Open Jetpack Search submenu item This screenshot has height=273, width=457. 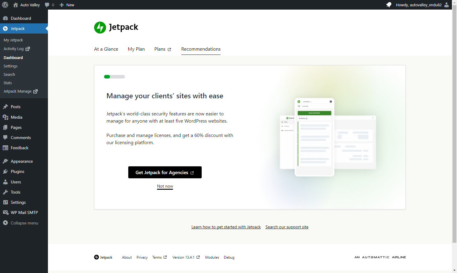(x=9, y=74)
